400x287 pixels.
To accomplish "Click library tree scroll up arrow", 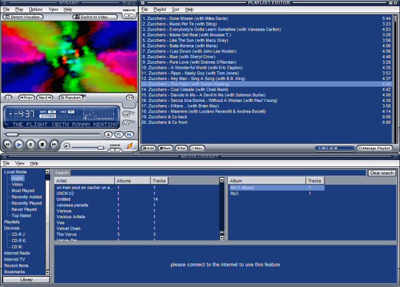I will tap(47, 171).
